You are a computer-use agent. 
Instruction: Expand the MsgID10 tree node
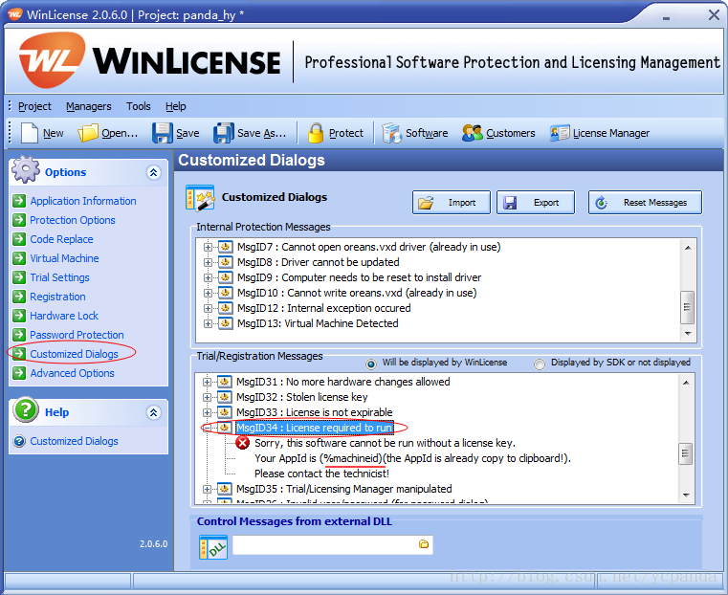208,293
